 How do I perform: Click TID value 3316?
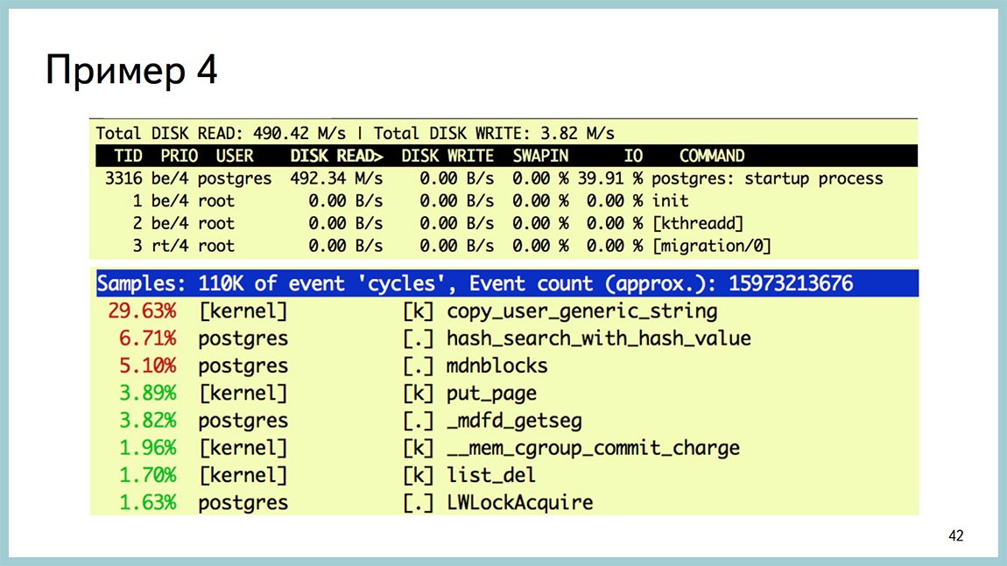point(123,178)
